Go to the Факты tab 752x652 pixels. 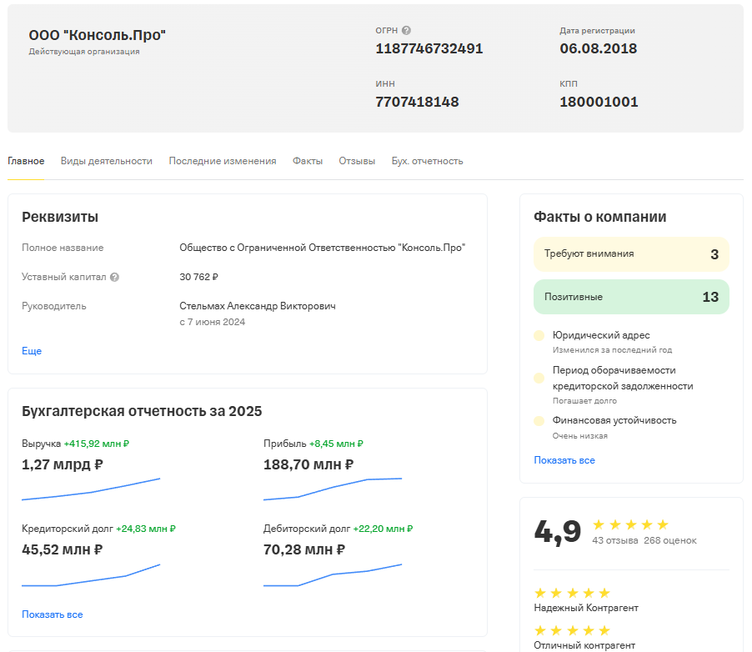tap(308, 161)
